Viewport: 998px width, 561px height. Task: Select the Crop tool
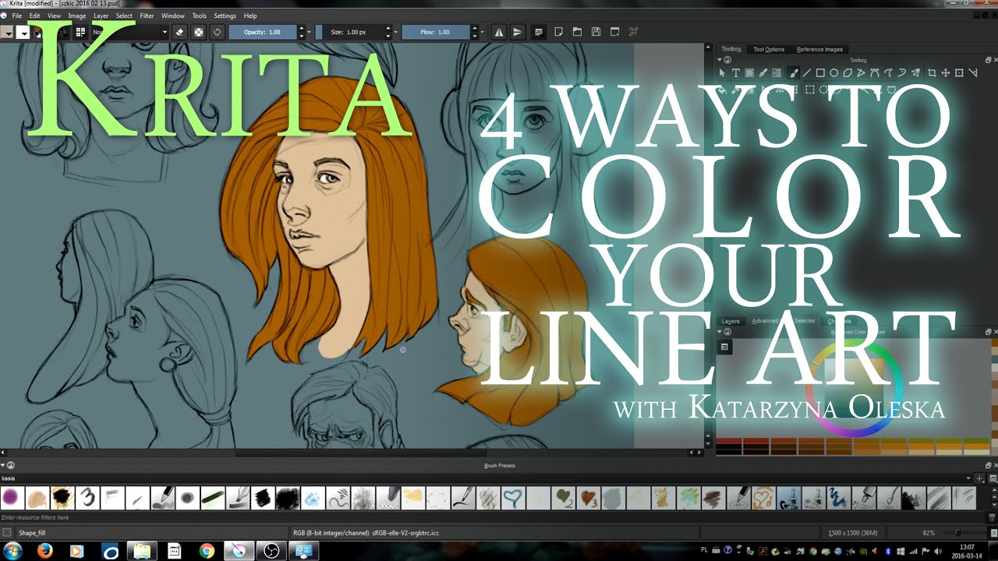932,72
